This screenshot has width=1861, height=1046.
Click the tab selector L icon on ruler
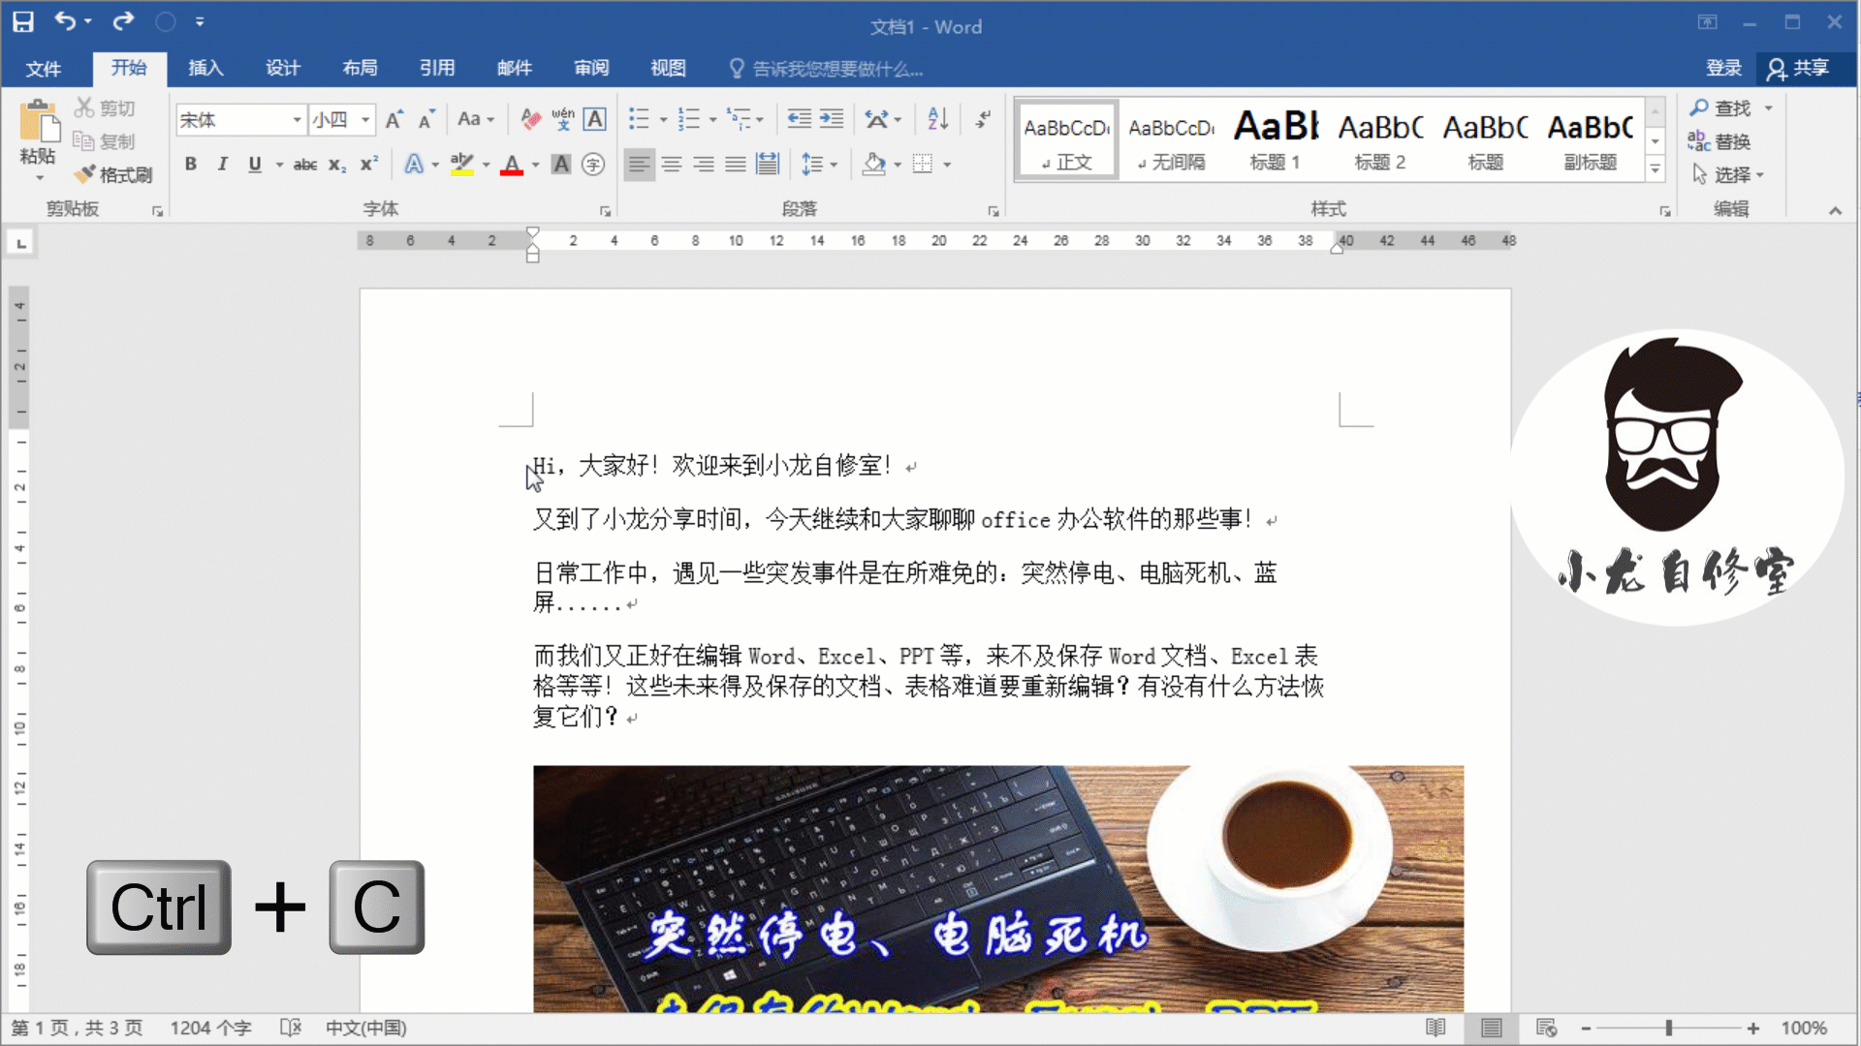tap(21, 242)
